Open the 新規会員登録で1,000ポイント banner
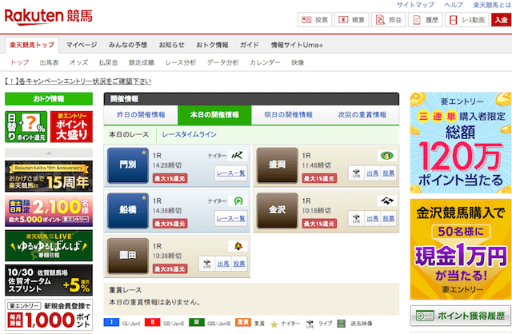Screen dimensions: 512x334 (49, 315)
